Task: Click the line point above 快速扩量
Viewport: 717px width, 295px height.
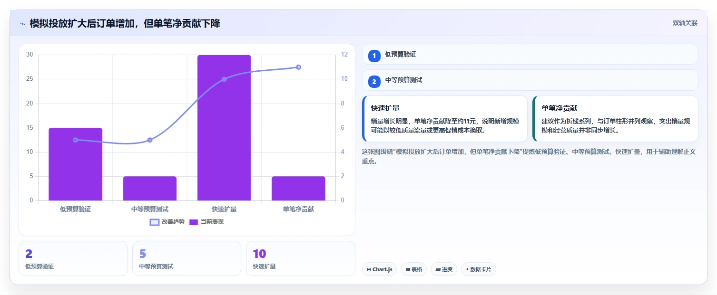Action: click(224, 79)
